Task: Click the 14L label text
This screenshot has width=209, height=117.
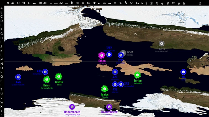Action: [184, 77]
